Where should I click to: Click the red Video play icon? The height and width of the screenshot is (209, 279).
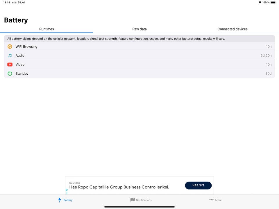pyautogui.click(x=10, y=64)
